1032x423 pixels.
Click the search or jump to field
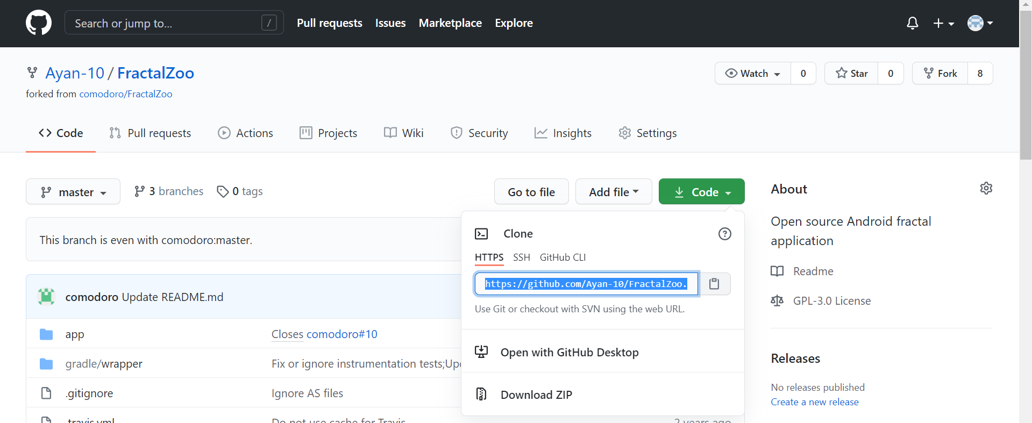174,23
